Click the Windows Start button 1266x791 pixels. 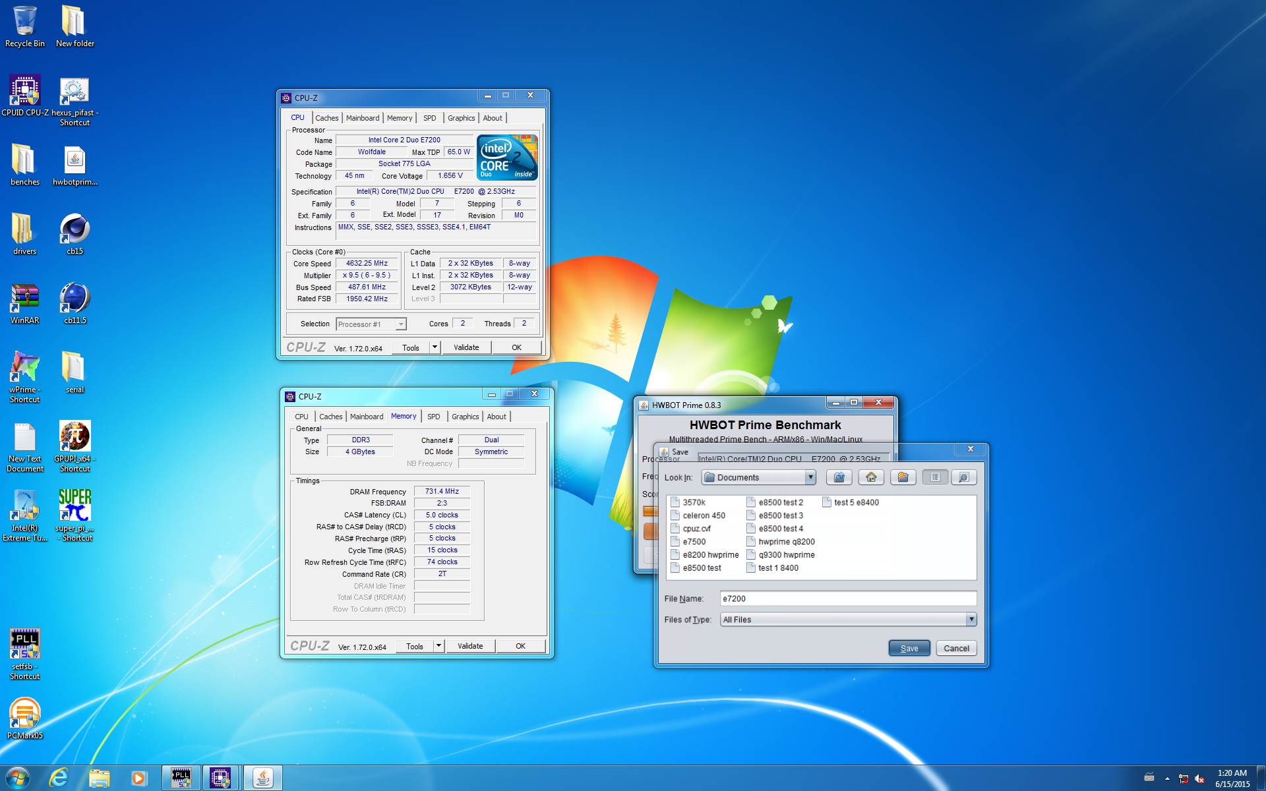18,778
